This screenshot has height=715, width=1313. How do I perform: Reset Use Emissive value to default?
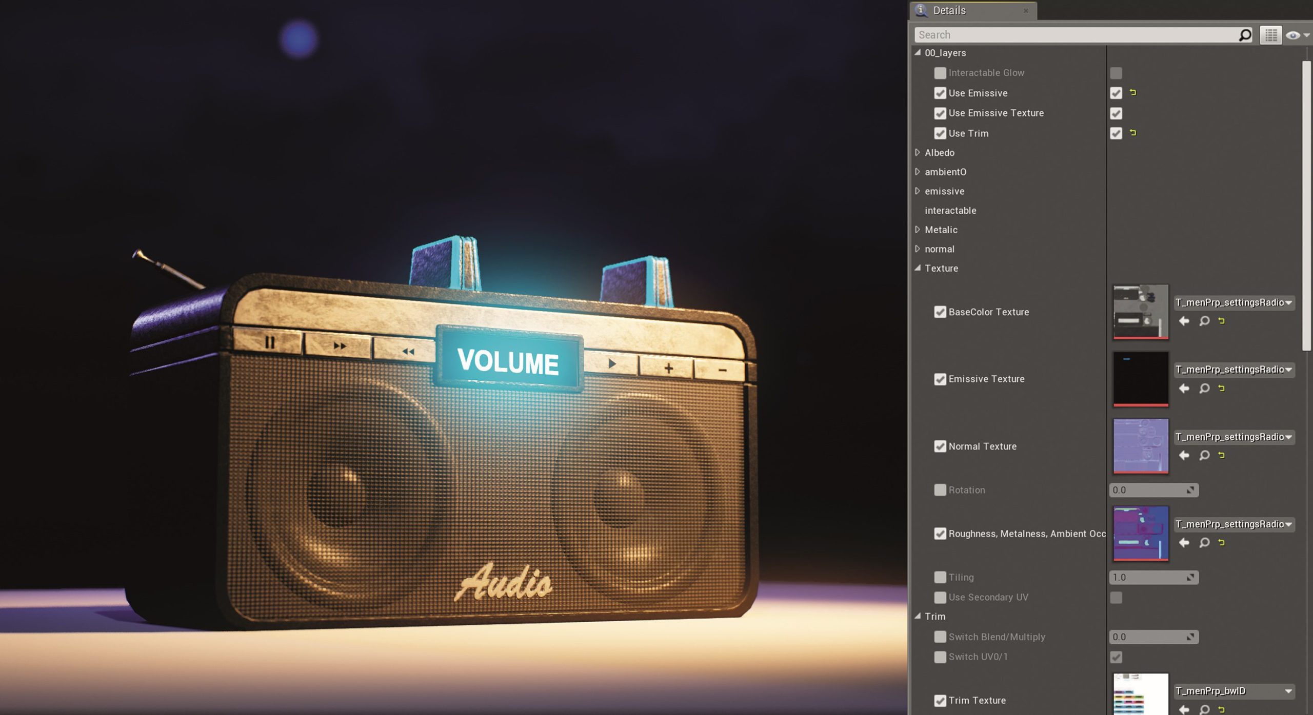click(x=1133, y=93)
